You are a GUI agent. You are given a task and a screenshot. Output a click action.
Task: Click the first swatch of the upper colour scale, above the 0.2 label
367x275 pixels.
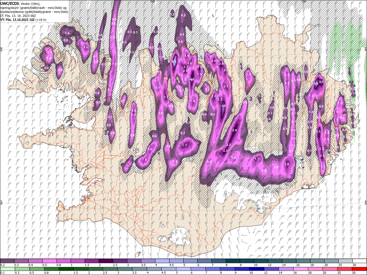coord(7,261)
